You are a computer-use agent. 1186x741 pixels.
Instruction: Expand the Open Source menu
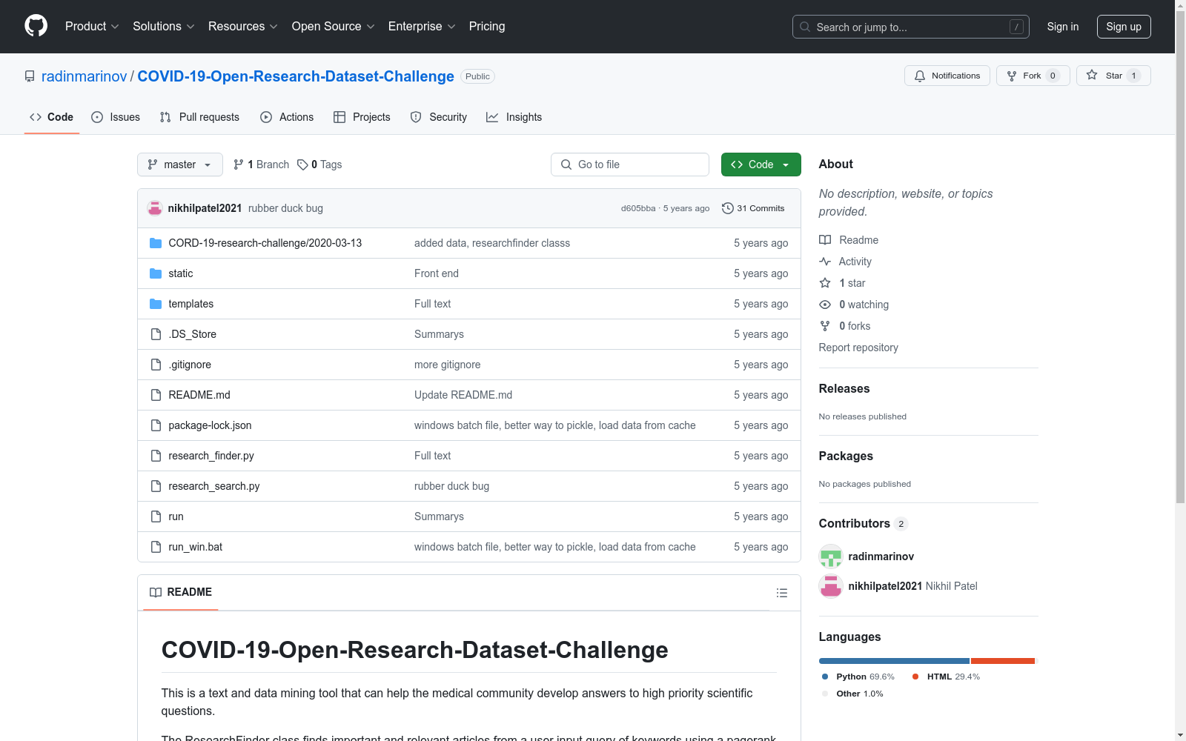point(334,27)
